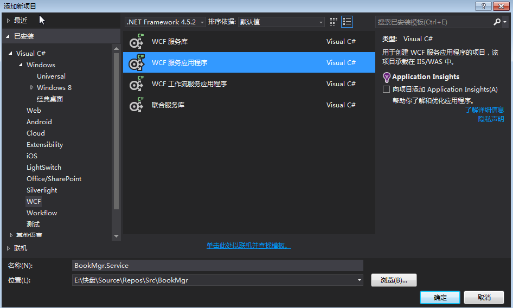
Task: Close the 添加新项目 dialog
Action: pos(501,6)
